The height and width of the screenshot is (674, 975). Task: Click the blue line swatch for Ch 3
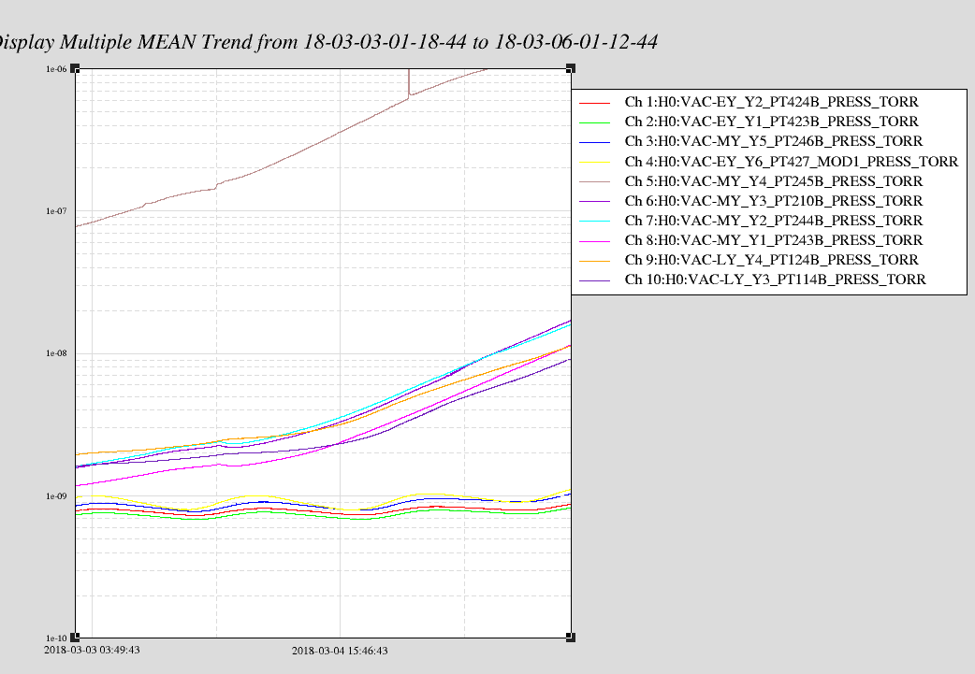[x=594, y=143]
